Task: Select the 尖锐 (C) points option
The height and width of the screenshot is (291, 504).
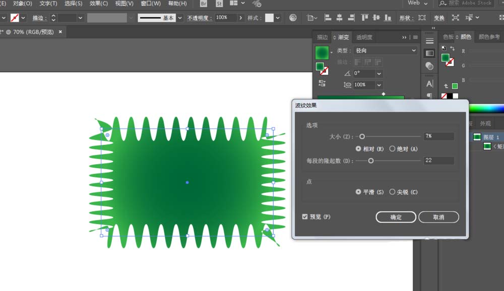Action: [403, 192]
